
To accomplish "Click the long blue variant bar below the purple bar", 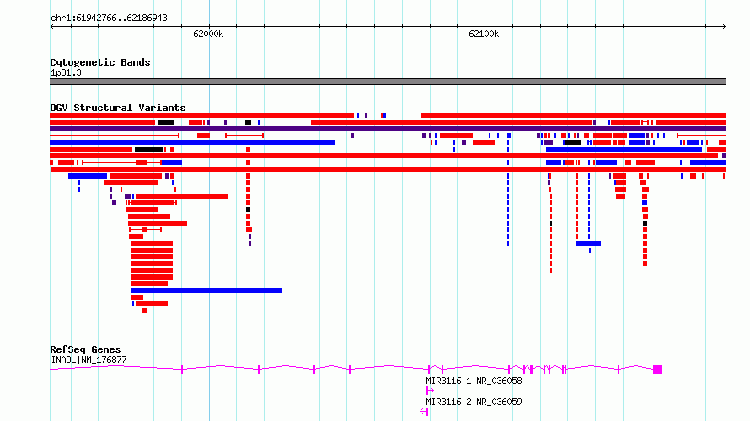I will pyautogui.click(x=192, y=142).
